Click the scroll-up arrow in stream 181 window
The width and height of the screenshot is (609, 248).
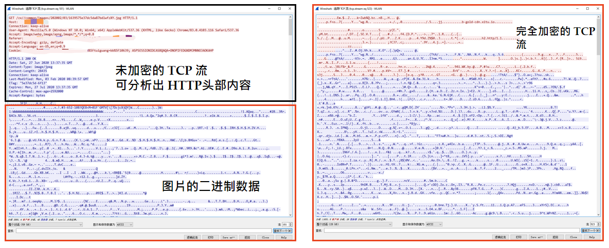tap(291, 16)
